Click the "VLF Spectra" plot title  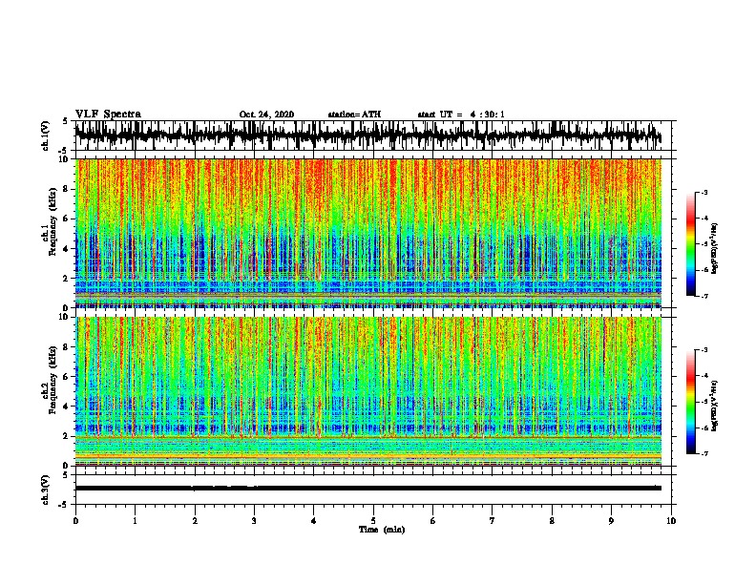coord(108,115)
